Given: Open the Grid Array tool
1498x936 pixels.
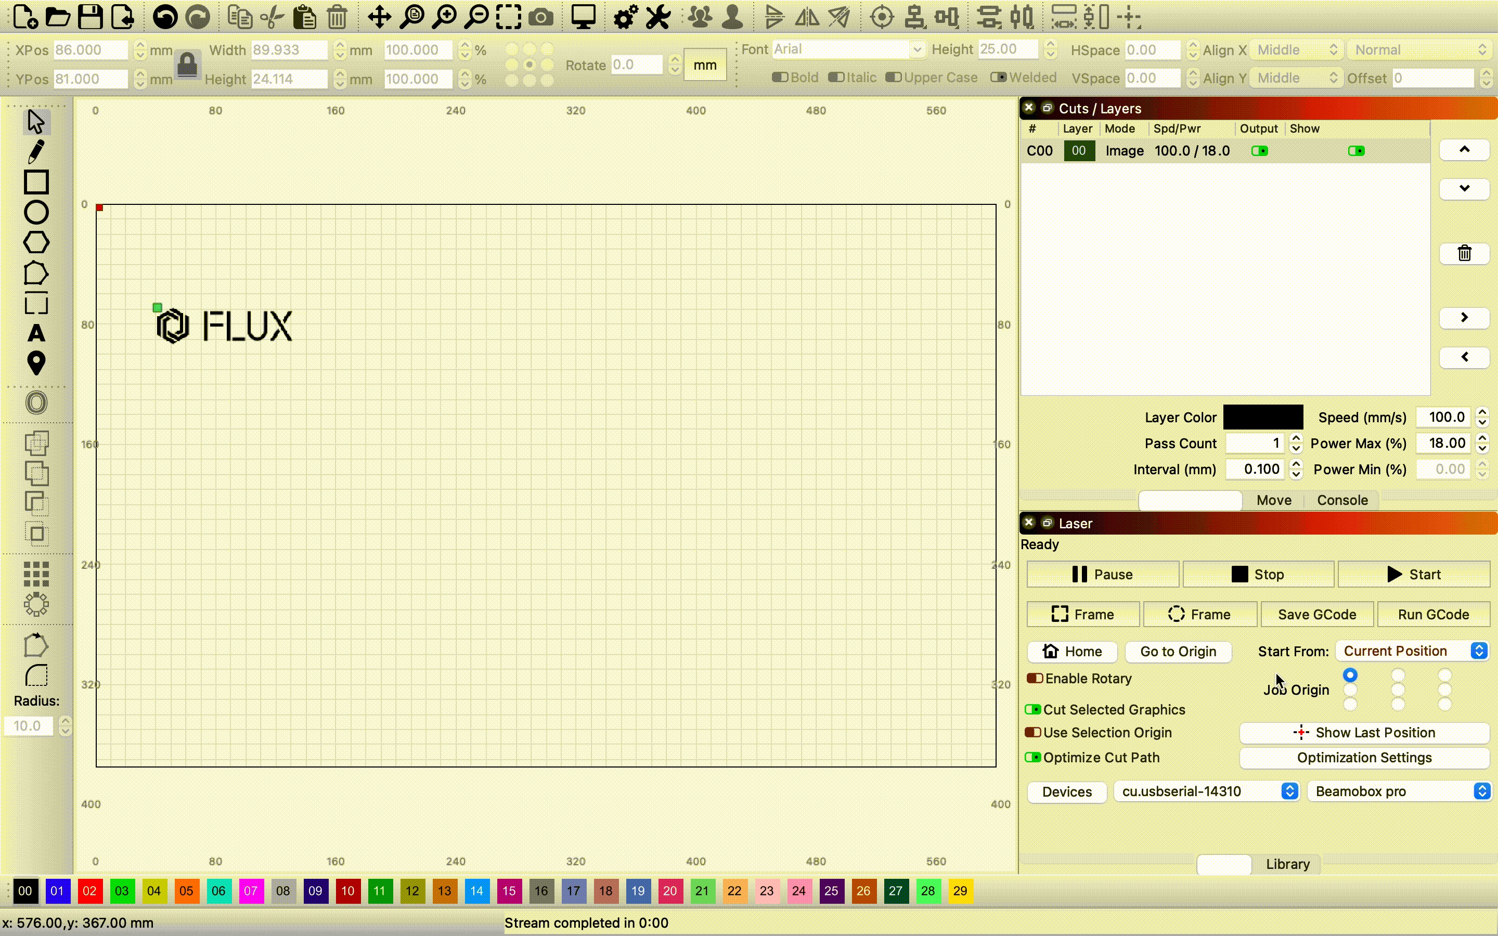Looking at the screenshot, I should (x=36, y=574).
